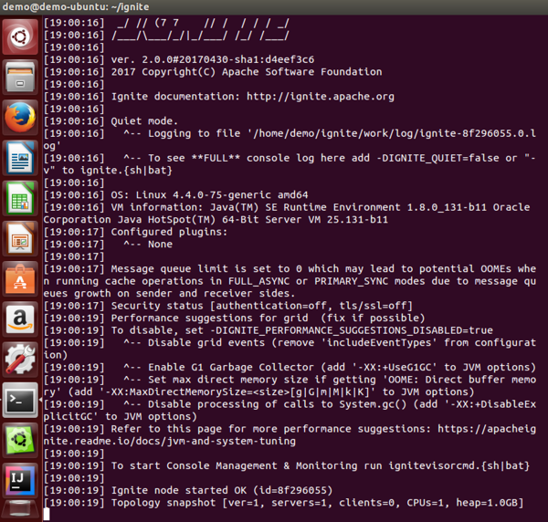The width and height of the screenshot is (548, 522).
Task: Click the 'Configured plugins:' line
Action: [x=169, y=232]
